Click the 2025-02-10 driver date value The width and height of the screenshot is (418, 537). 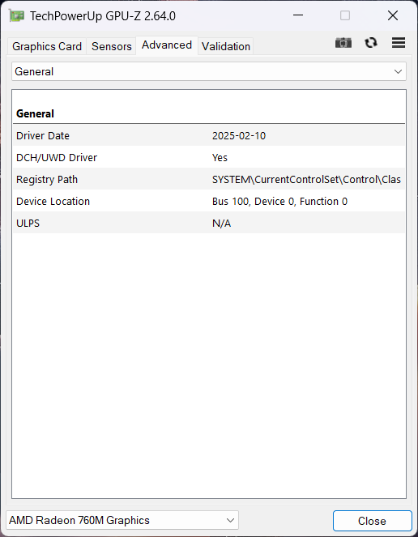239,135
